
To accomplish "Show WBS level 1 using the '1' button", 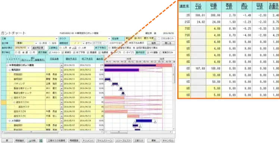I will click(7, 59).
